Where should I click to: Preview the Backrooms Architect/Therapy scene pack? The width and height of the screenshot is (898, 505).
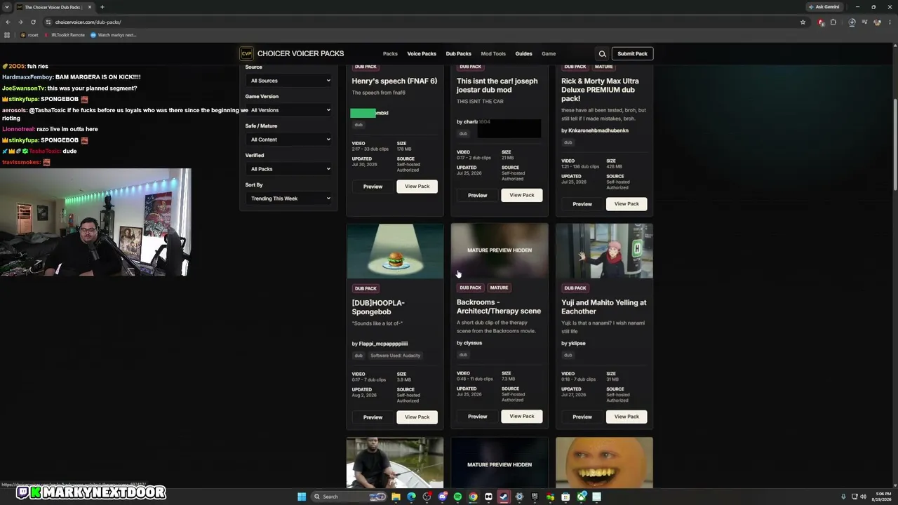tap(477, 417)
